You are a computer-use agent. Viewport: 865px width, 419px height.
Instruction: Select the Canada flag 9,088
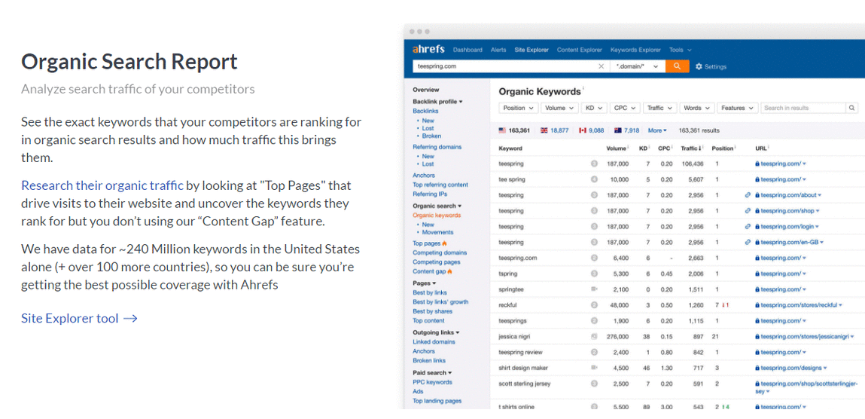tap(591, 131)
